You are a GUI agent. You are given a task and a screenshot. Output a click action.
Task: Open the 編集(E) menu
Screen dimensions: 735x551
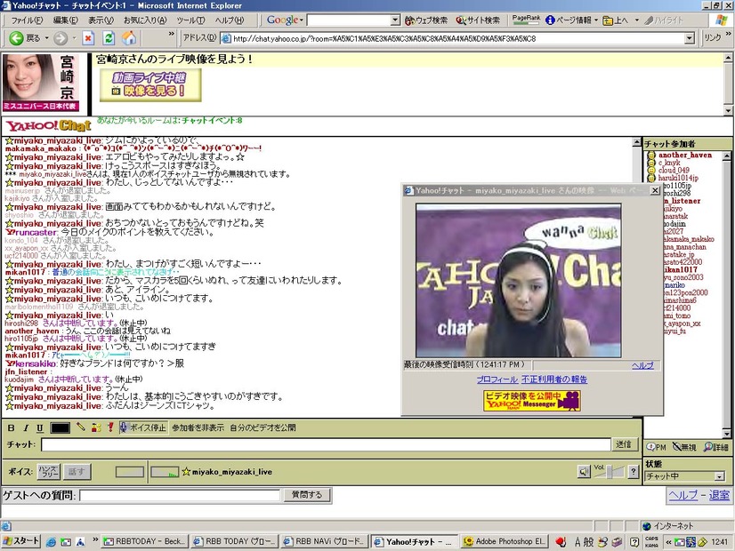pyautogui.click(x=66, y=20)
